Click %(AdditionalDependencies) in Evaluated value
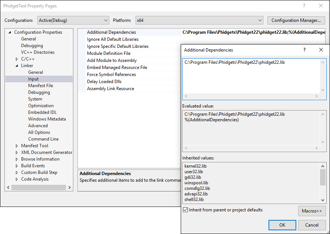This screenshot has width=330, height=234. coord(212,120)
